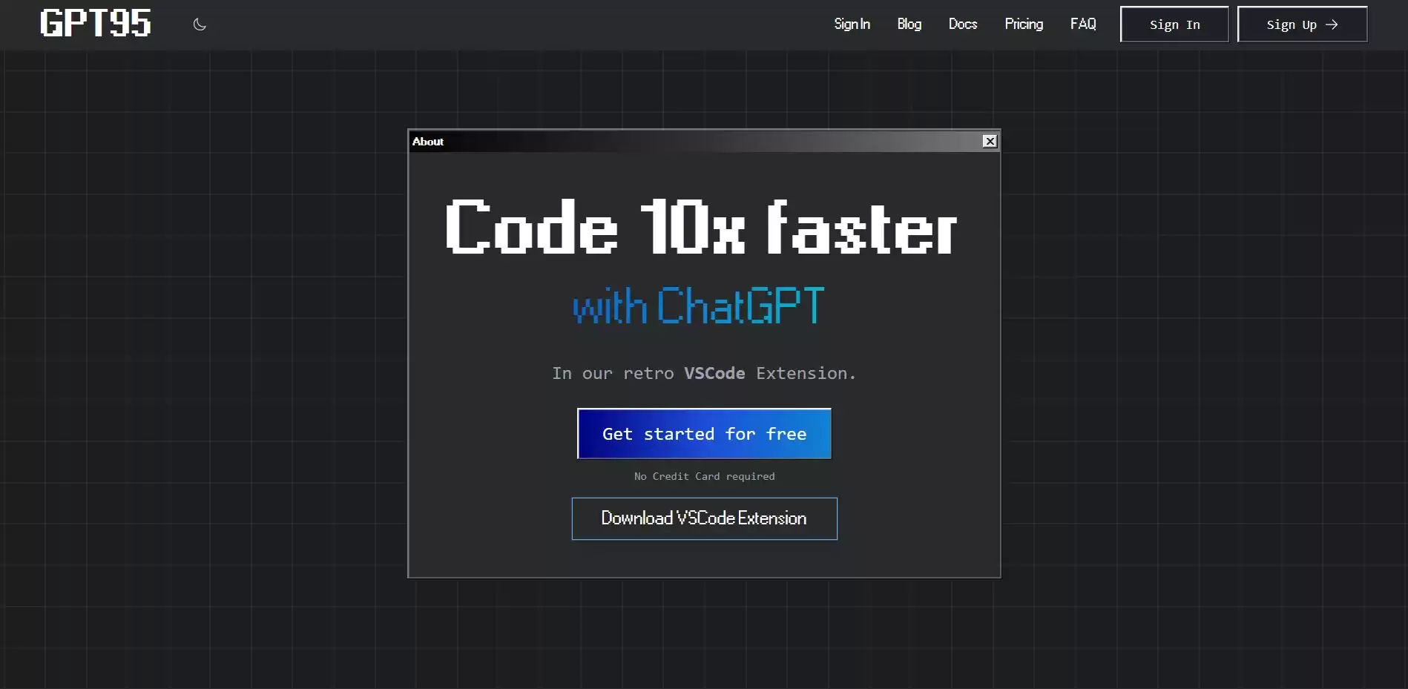Screen dimensions: 1408x689
Task: Click the 'No Credit Card required' note
Action: pyautogui.click(x=704, y=476)
